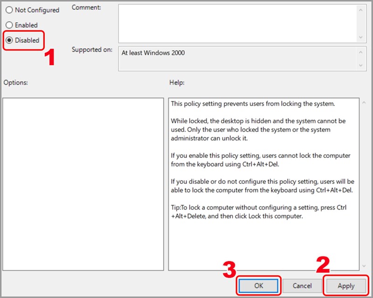This screenshot has height=298, width=373.
Task: Click the 'Comment:' label
Action: click(x=85, y=8)
